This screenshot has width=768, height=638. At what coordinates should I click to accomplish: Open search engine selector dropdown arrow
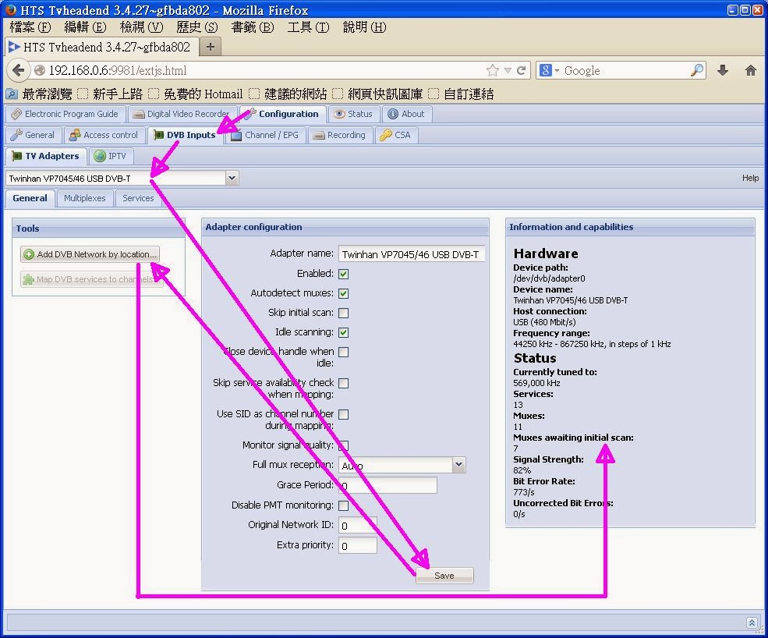pos(557,71)
